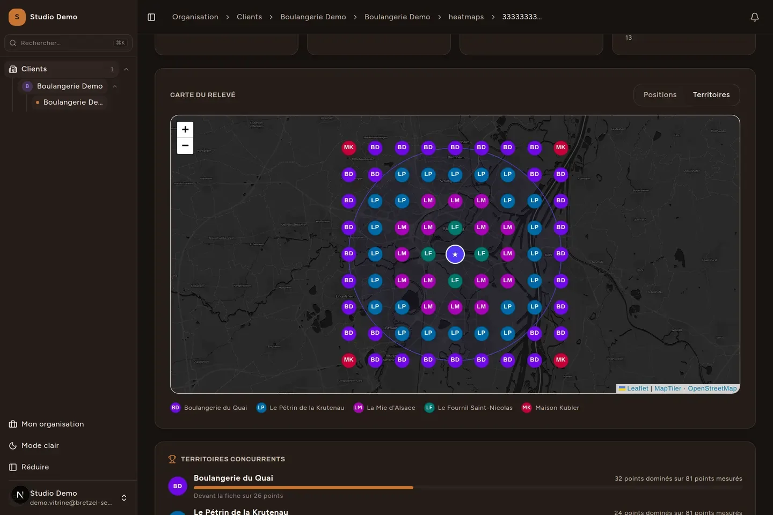Click the Studio Demo S logo
The width and height of the screenshot is (773, 515).
pyautogui.click(x=17, y=17)
